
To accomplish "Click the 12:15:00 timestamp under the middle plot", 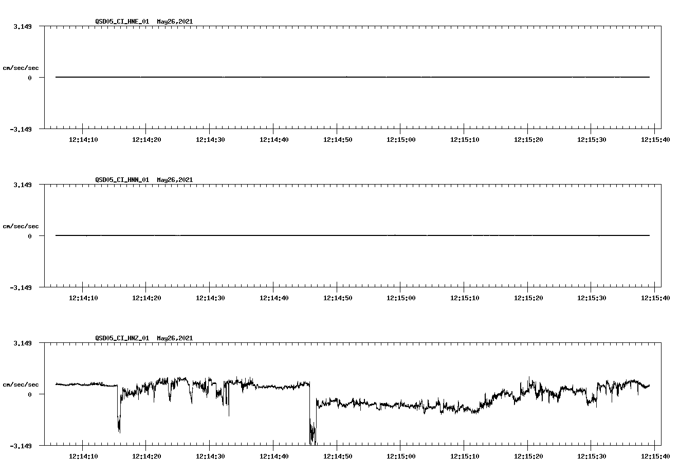I will coord(400,297).
